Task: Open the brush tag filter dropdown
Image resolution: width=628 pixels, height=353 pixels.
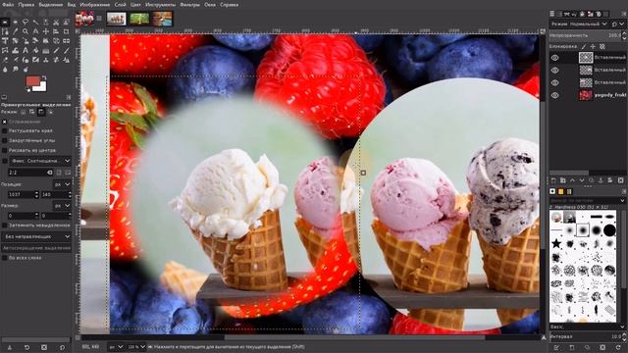Action: pos(588,200)
